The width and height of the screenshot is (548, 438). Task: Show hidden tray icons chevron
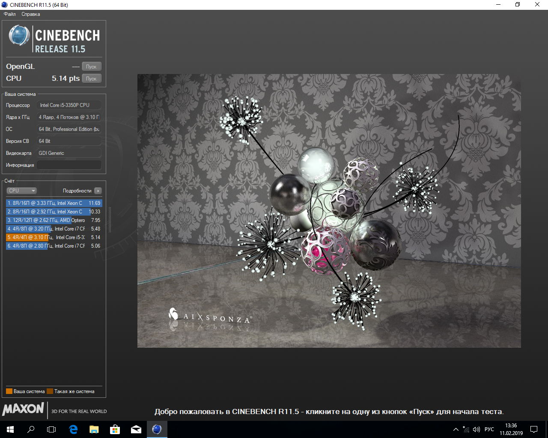pyautogui.click(x=456, y=429)
